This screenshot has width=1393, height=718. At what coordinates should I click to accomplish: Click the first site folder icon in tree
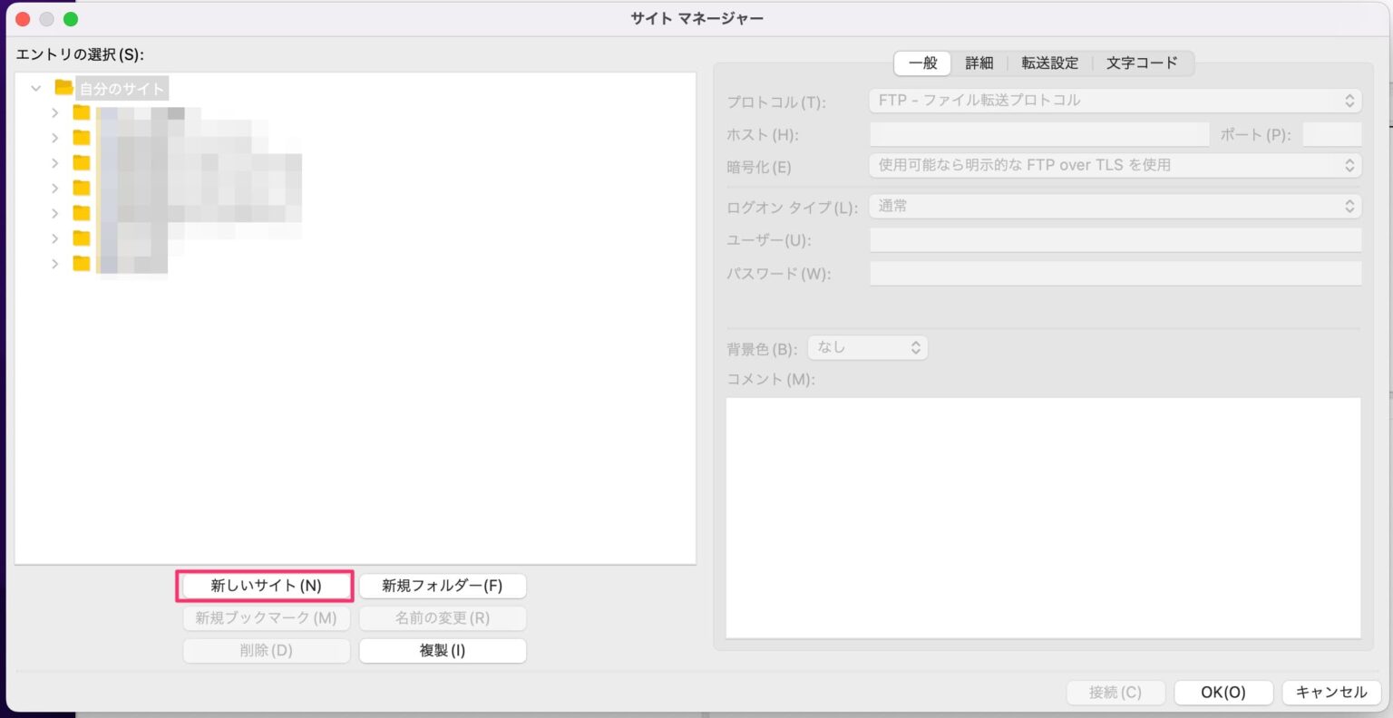point(82,113)
